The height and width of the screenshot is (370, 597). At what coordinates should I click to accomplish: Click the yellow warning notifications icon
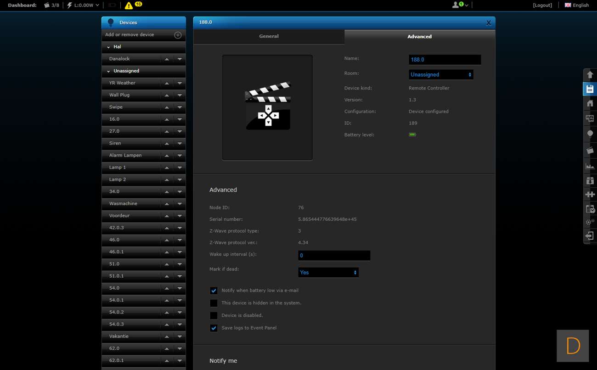click(129, 6)
